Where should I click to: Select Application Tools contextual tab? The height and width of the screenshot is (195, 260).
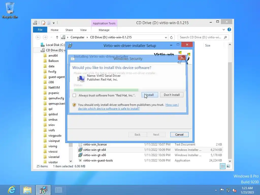(104, 23)
